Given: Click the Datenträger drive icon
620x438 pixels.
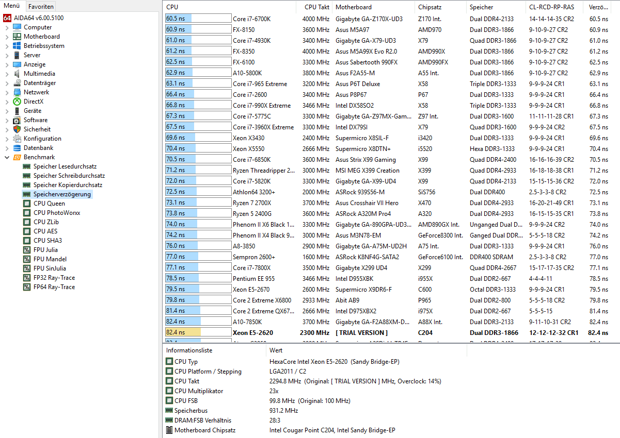Looking at the screenshot, I should tap(17, 83).
